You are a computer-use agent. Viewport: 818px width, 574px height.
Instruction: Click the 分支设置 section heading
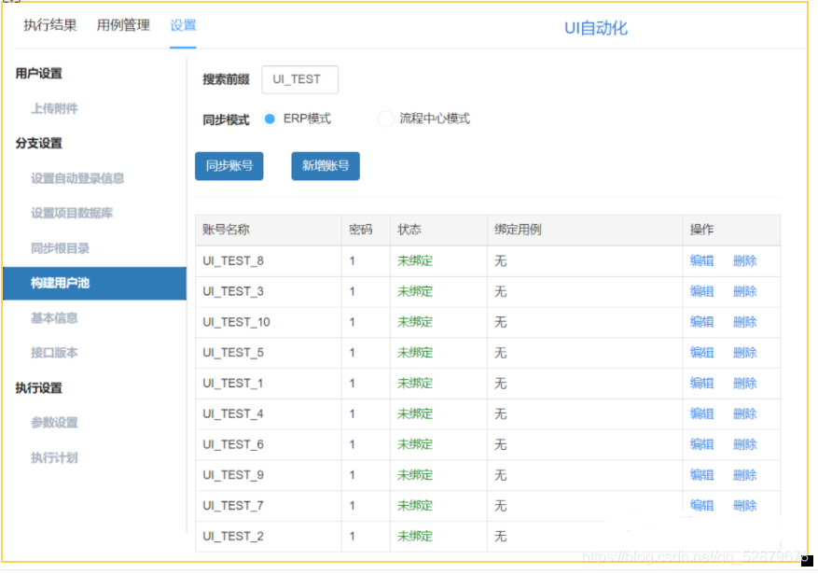(38, 143)
